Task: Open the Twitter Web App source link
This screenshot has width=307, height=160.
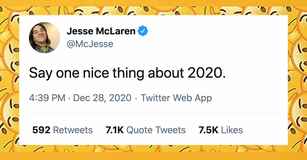Action: tap(176, 98)
